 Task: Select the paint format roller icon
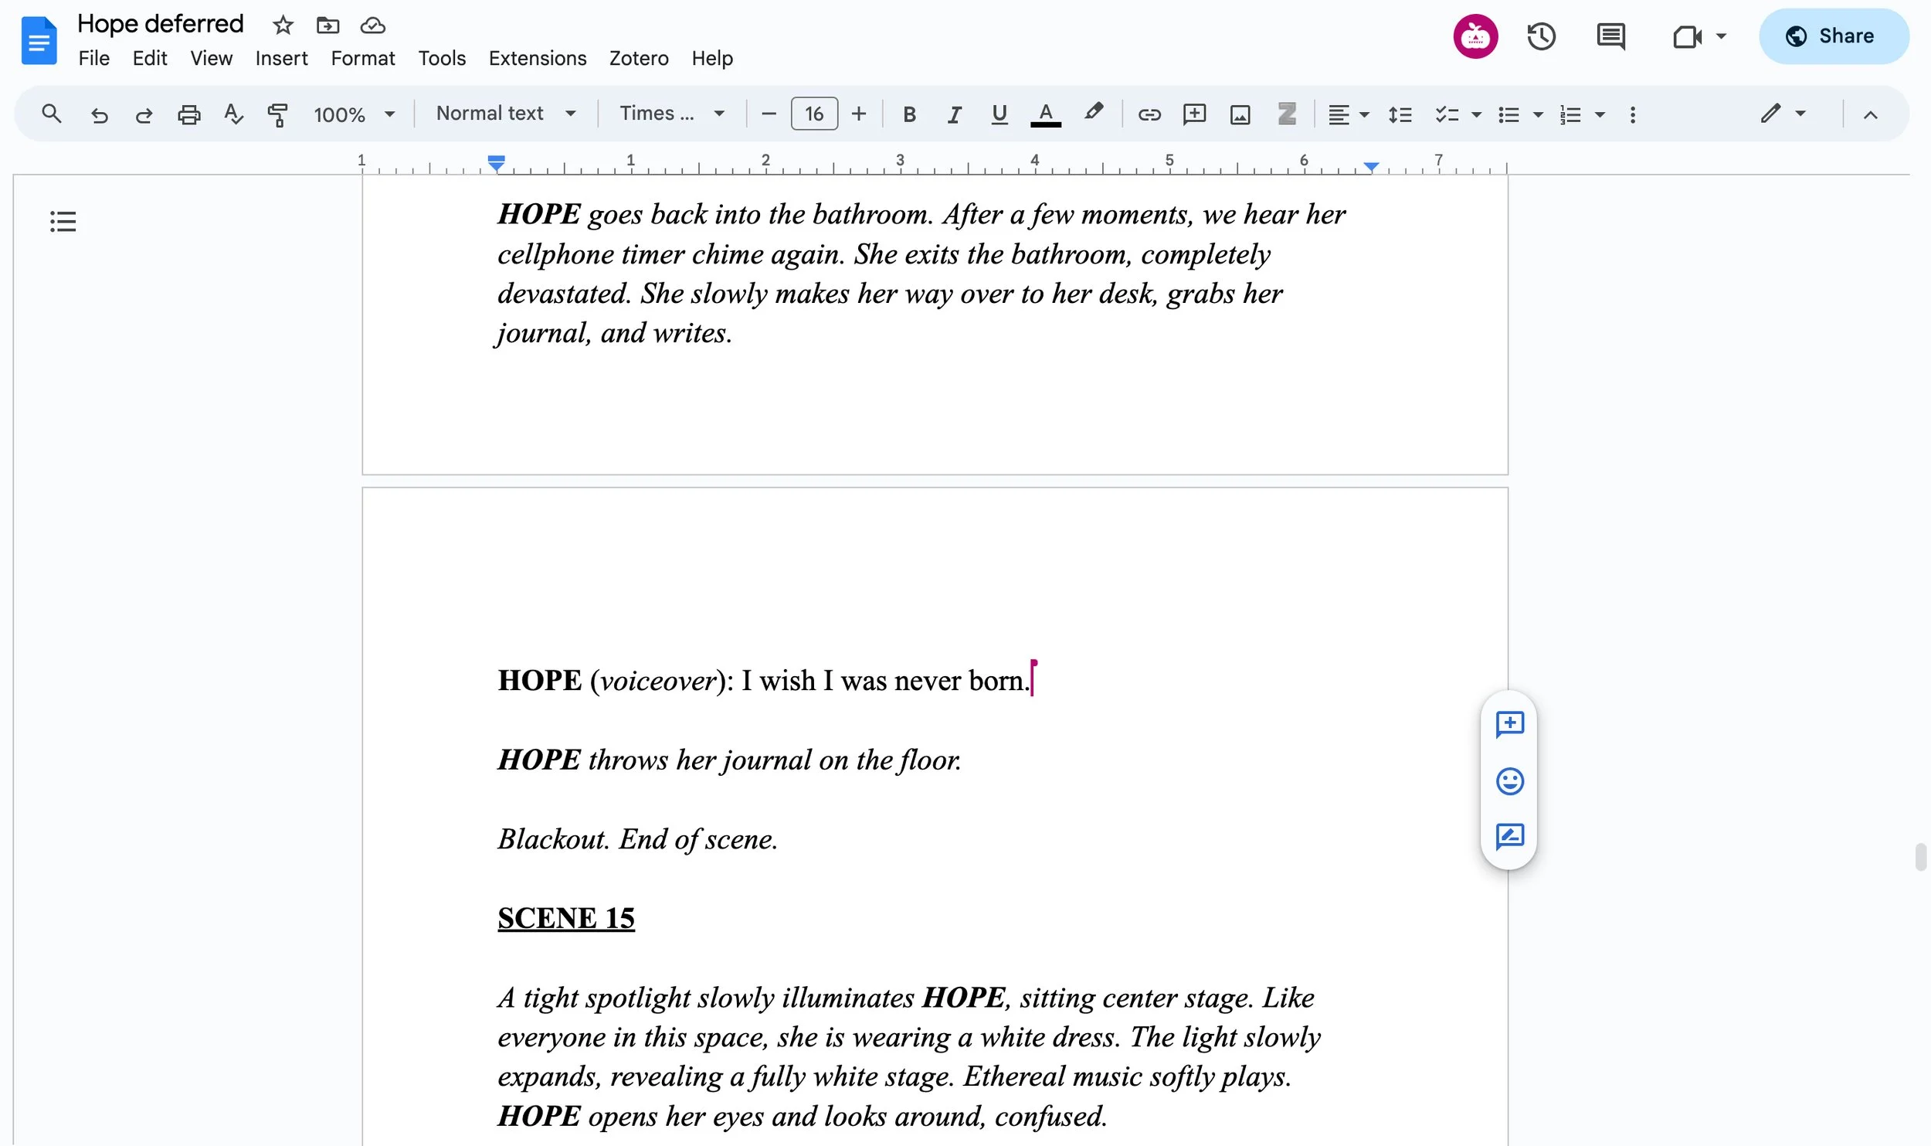pos(277,114)
